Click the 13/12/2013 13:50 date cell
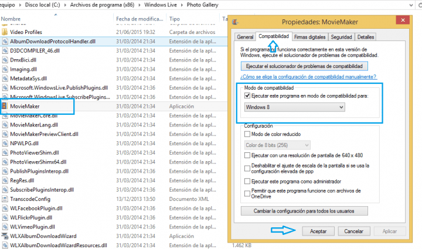The height and width of the screenshot is (249, 422). point(135,199)
